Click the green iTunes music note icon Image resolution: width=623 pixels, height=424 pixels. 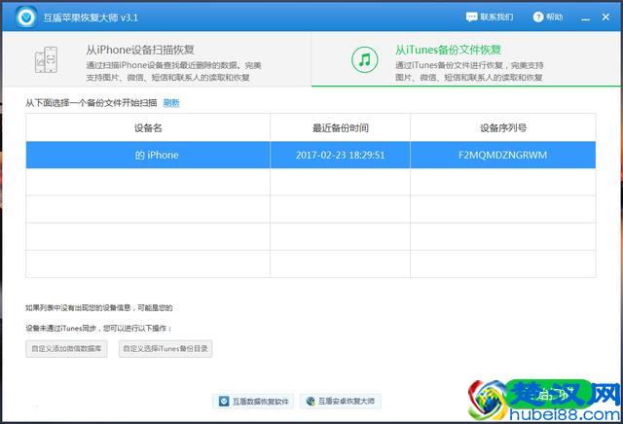pos(364,59)
